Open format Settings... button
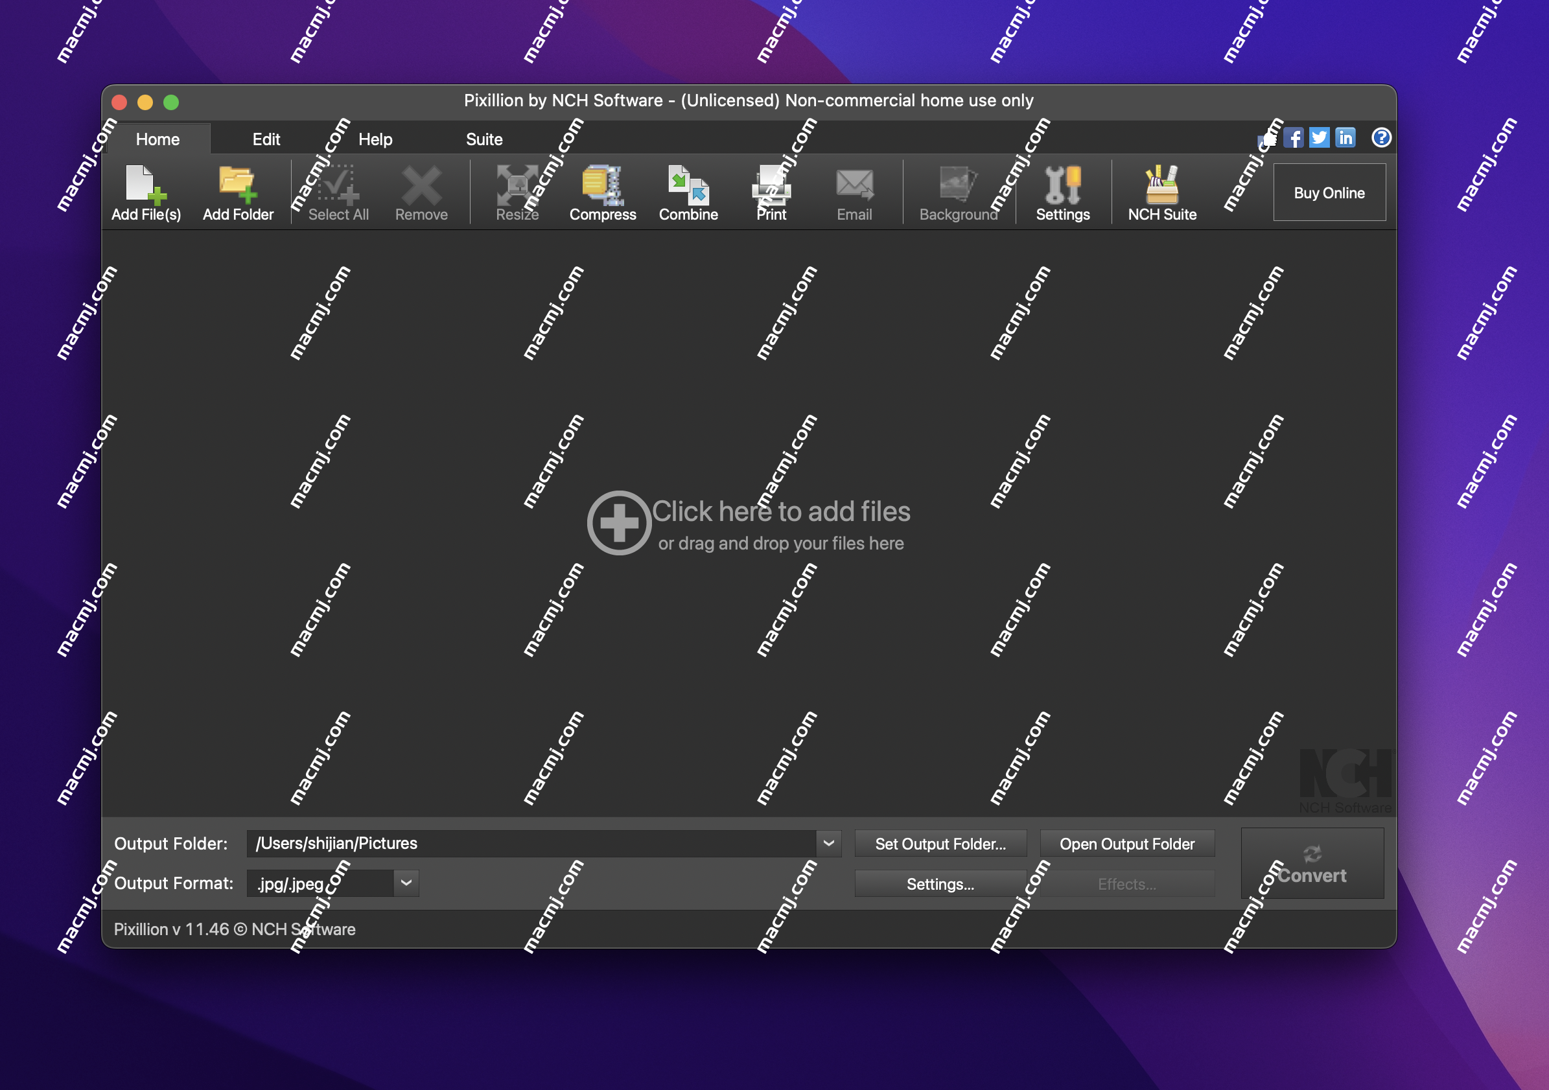 click(940, 884)
